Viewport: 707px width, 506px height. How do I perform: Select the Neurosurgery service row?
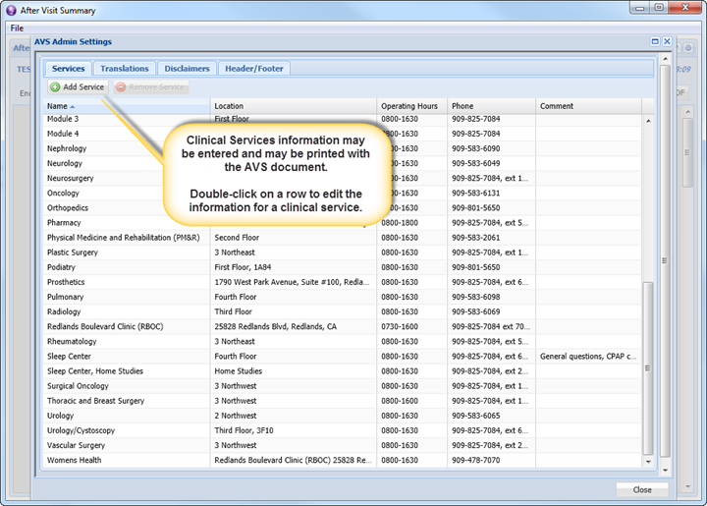pos(343,178)
